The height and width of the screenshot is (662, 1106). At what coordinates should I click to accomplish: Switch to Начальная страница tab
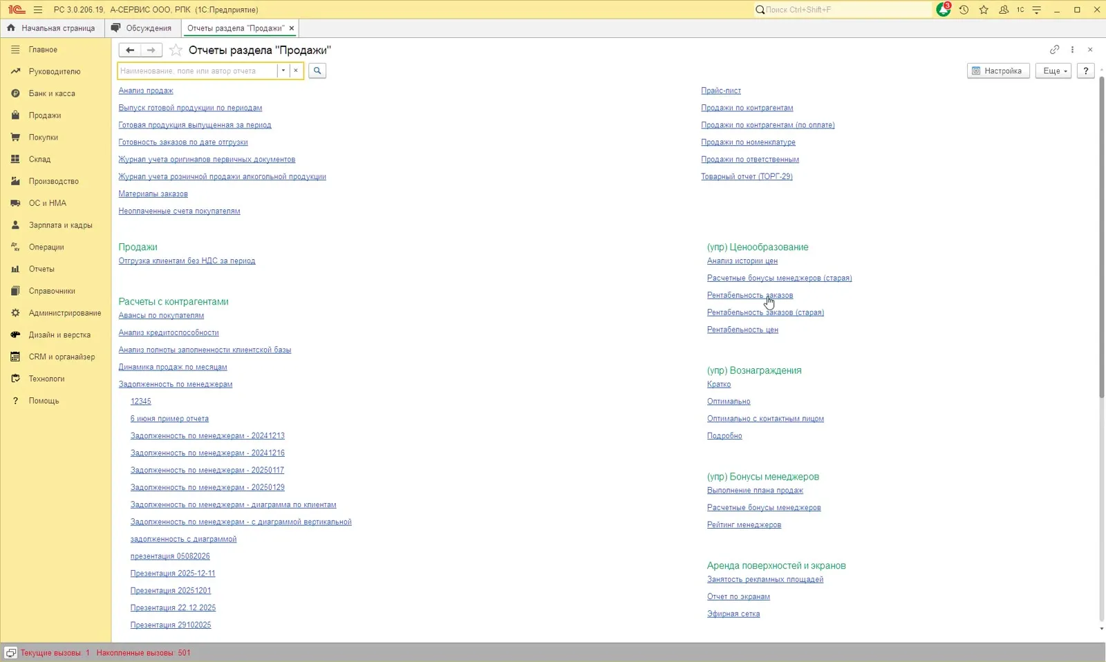pos(52,28)
